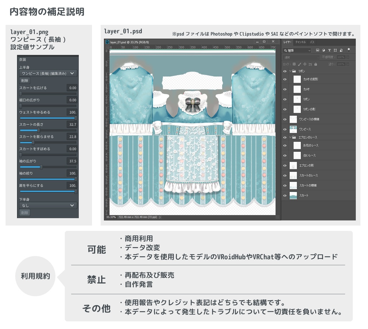Enable the lock all padlock icon
This screenshot has height=329, width=368.
[x=316, y=65]
